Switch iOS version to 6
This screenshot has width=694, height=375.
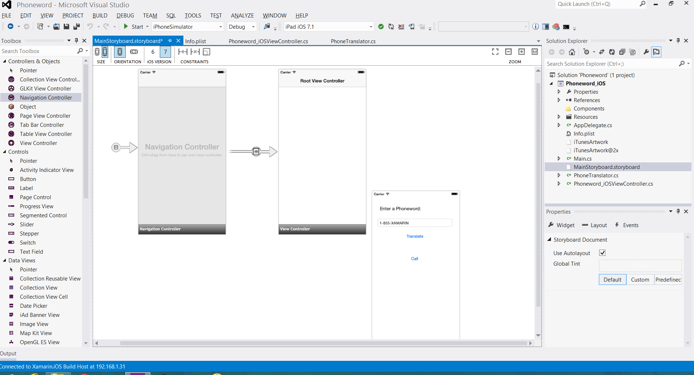[153, 52]
